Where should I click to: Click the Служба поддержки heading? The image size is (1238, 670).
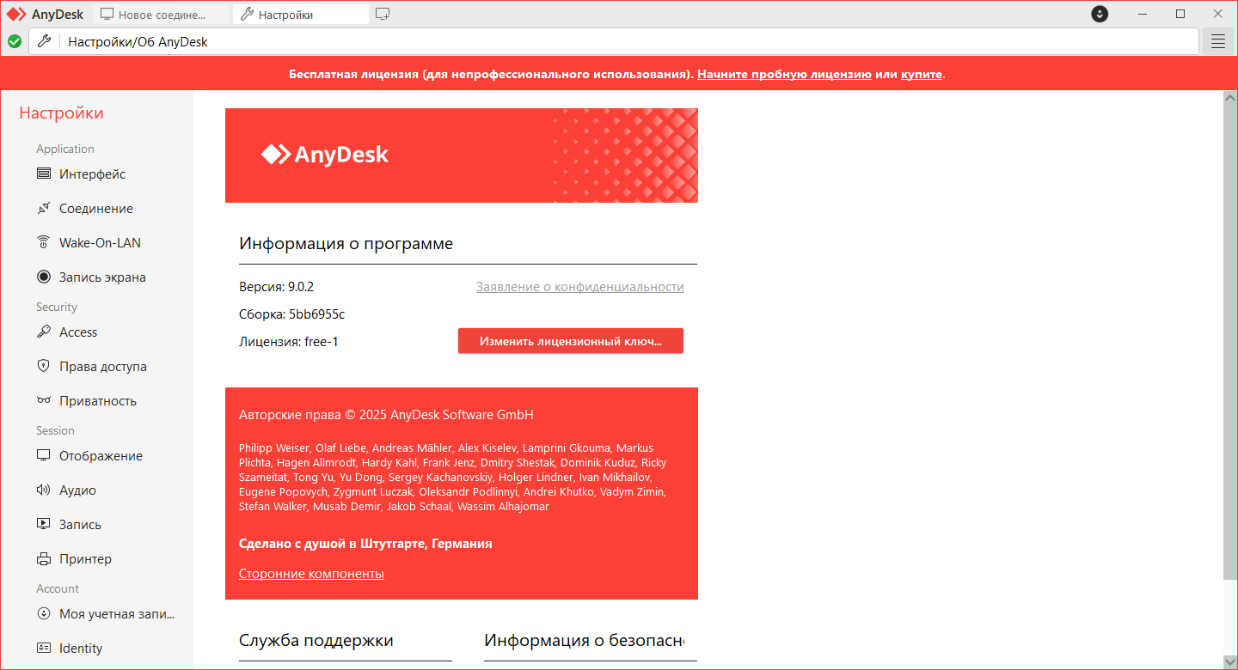pyautogui.click(x=316, y=640)
